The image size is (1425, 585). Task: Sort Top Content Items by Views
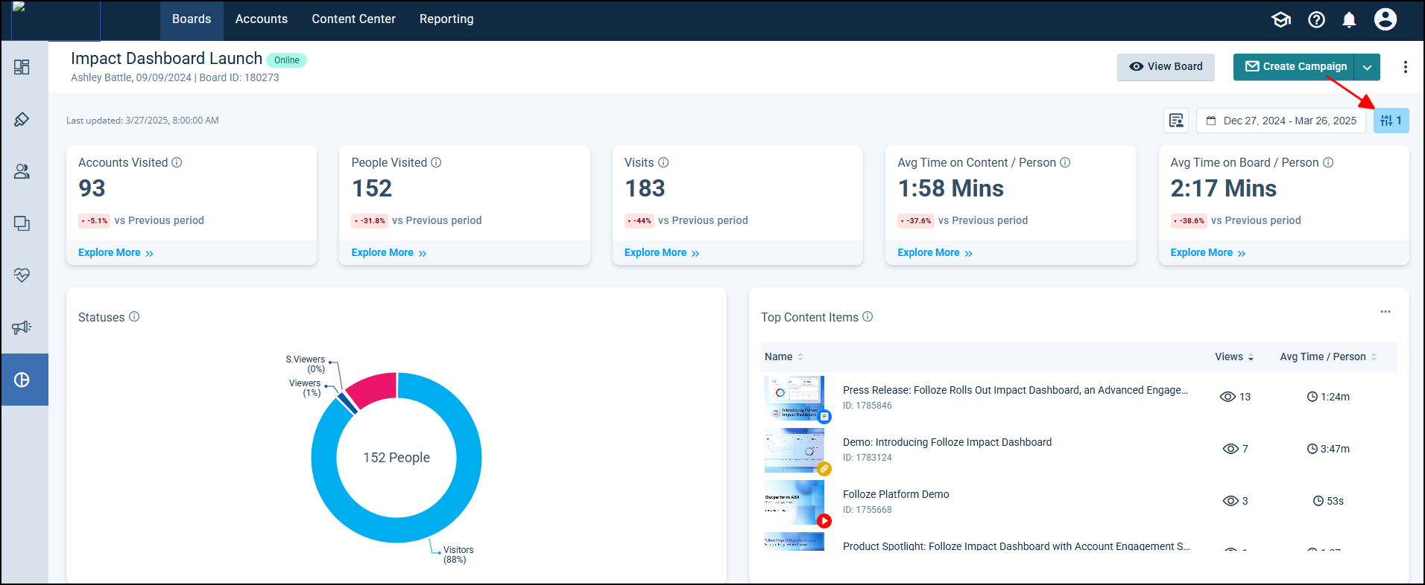pyautogui.click(x=1234, y=357)
